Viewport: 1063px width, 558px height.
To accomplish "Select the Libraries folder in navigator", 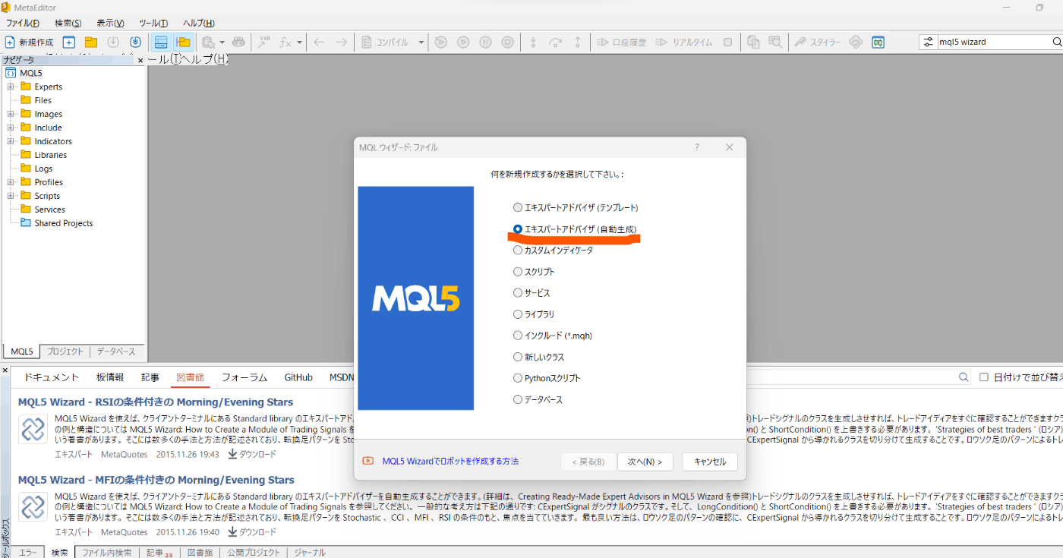I will [44, 155].
